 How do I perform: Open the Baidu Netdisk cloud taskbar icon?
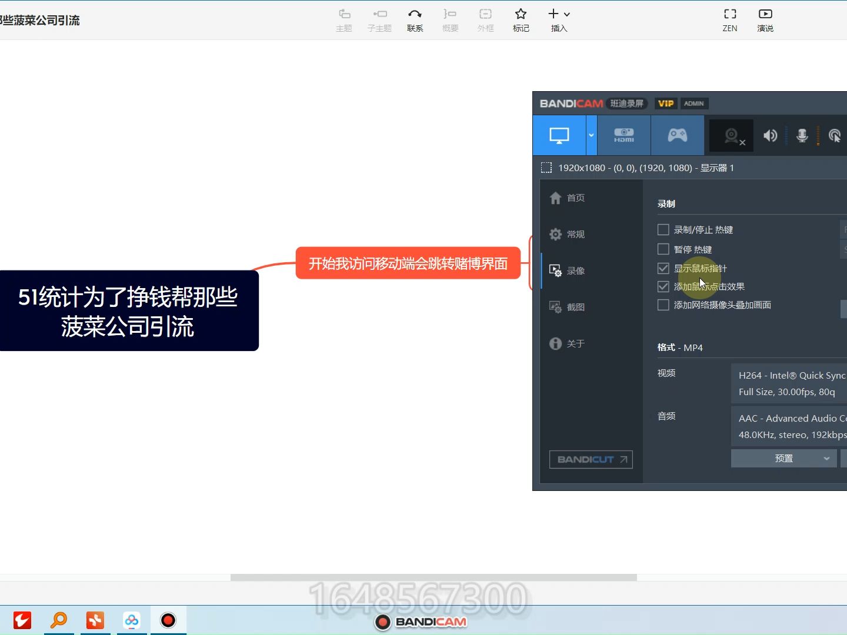point(132,620)
